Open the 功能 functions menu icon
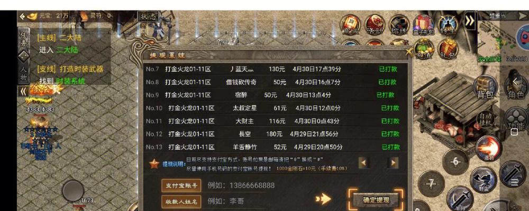 tap(516, 119)
